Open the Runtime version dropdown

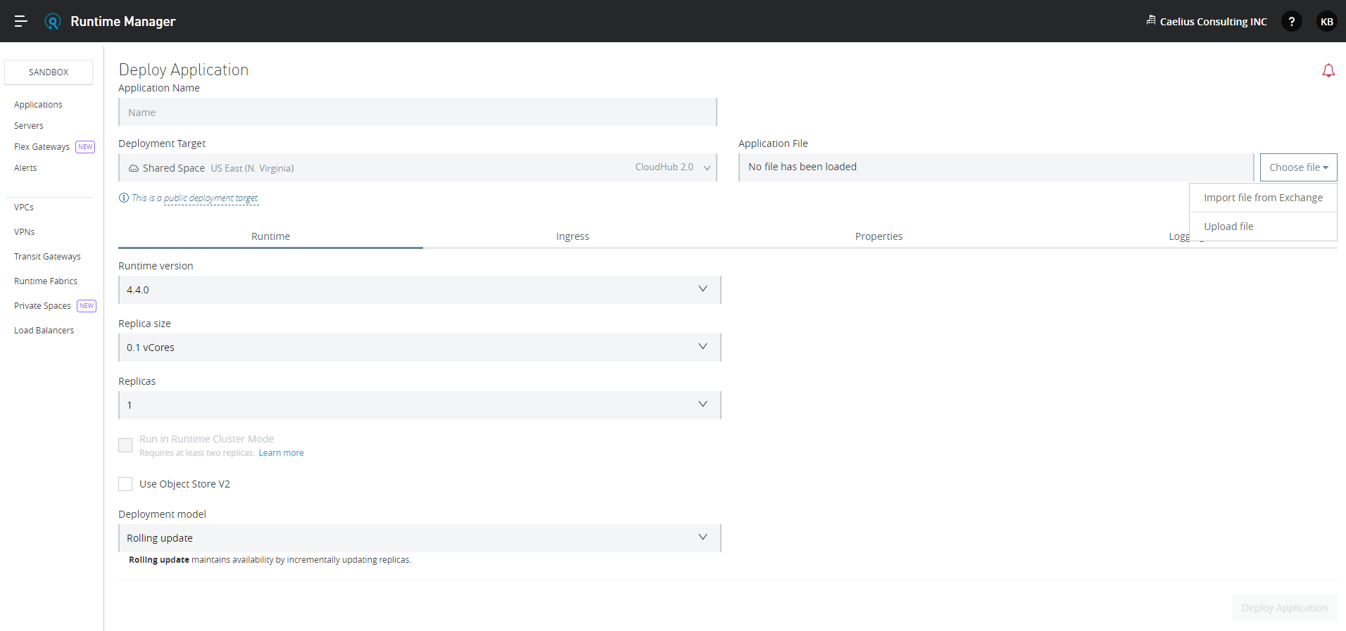pyautogui.click(x=420, y=290)
